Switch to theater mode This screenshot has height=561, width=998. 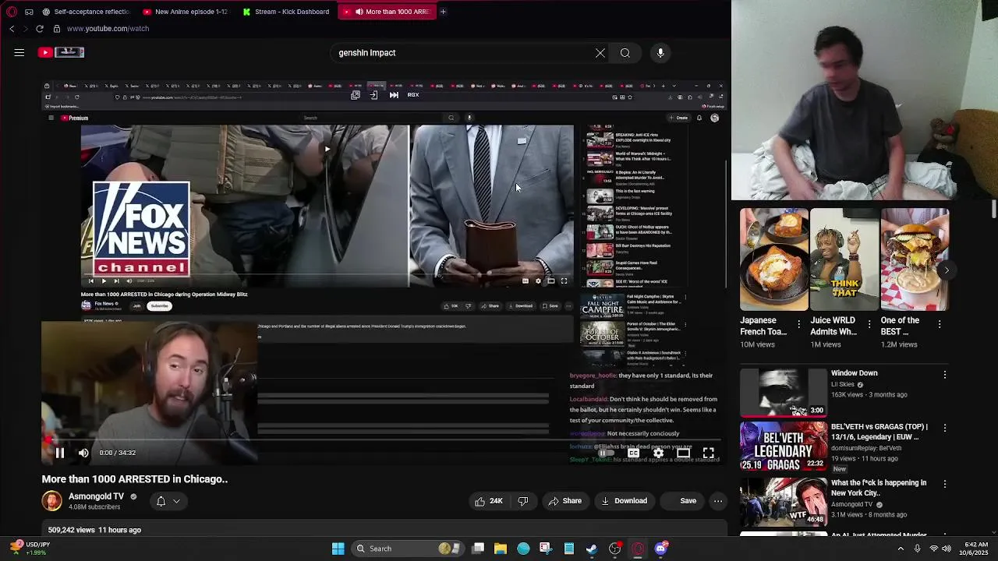click(x=683, y=453)
